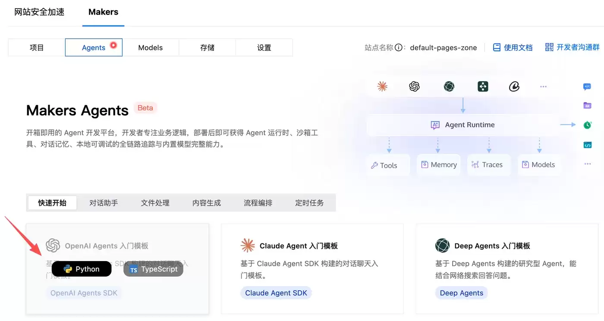Click the Makers Agents heading
This screenshot has width=604, height=321.
[x=78, y=111]
